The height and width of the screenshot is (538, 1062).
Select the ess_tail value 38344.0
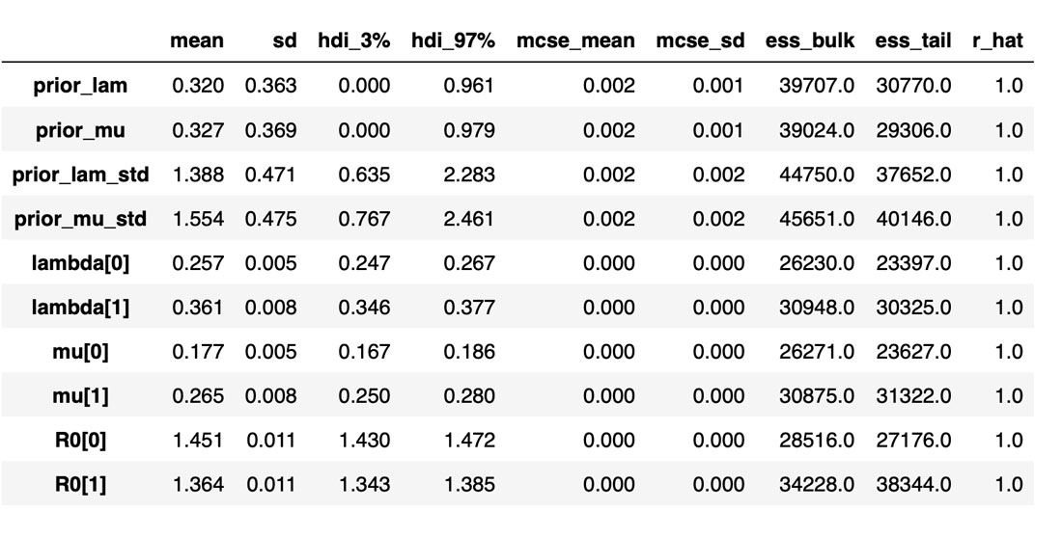tap(913, 485)
